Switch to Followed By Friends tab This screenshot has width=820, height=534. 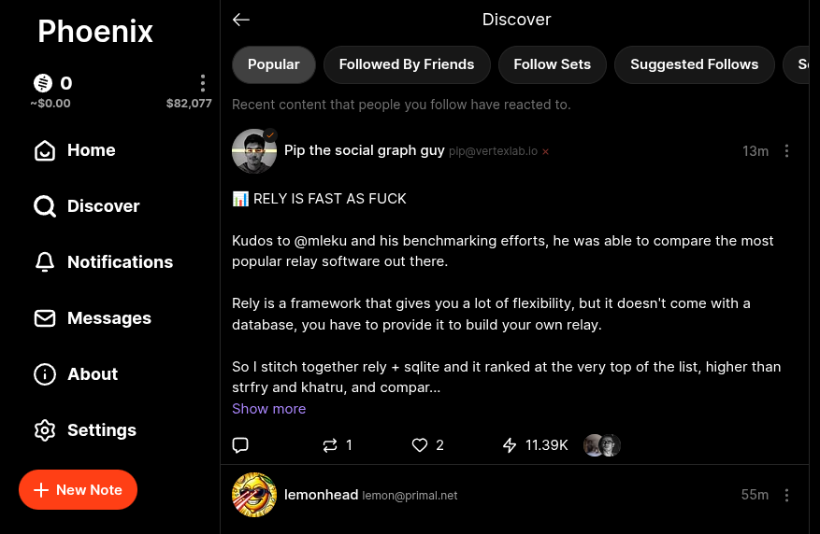[x=407, y=64]
